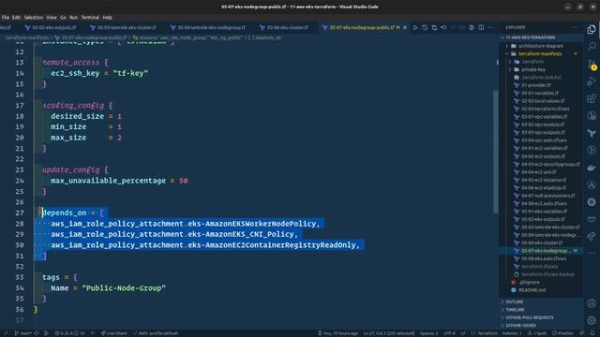Place cursor on "Public-Node-Group" string
600x337 pixels.
point(124,288)
